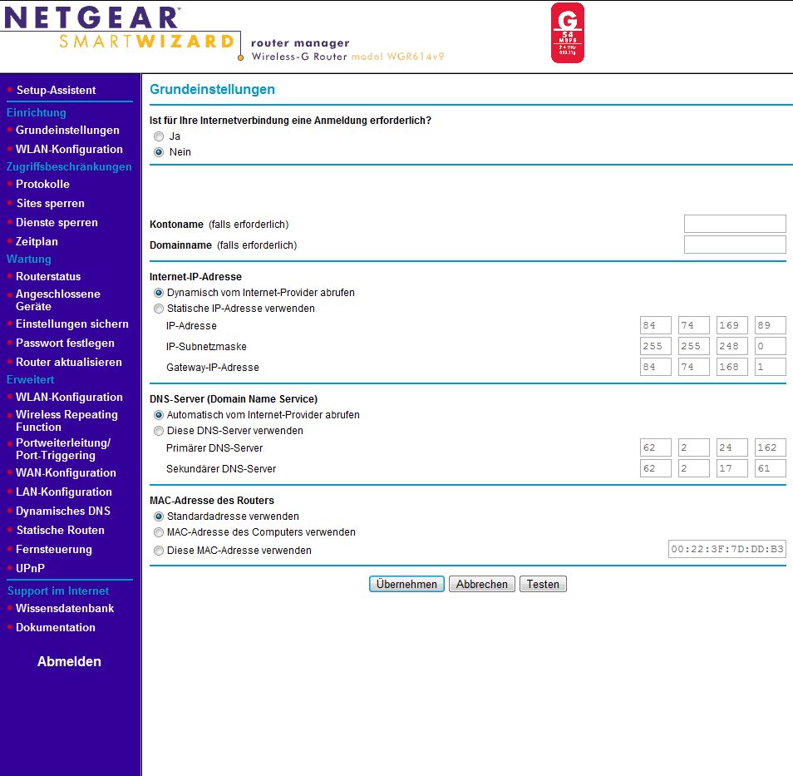Open WAN-Konfiguration page
Screen dimensions: 793x776
point(66,472)
